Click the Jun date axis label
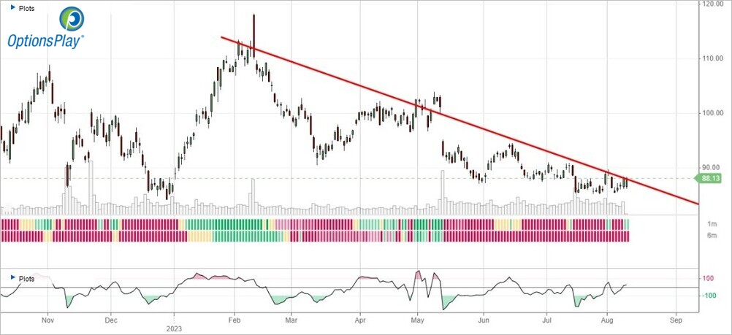This screenshot has height=335, width=732. 483,320
